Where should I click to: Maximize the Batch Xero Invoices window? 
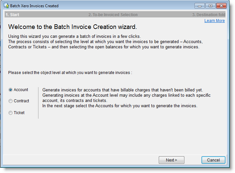(210, 6)
